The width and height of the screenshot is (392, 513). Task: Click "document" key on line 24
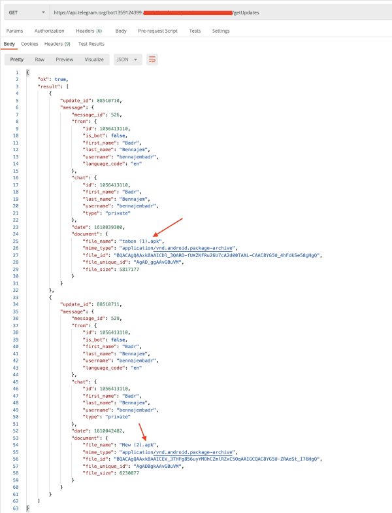pos(85,234)
